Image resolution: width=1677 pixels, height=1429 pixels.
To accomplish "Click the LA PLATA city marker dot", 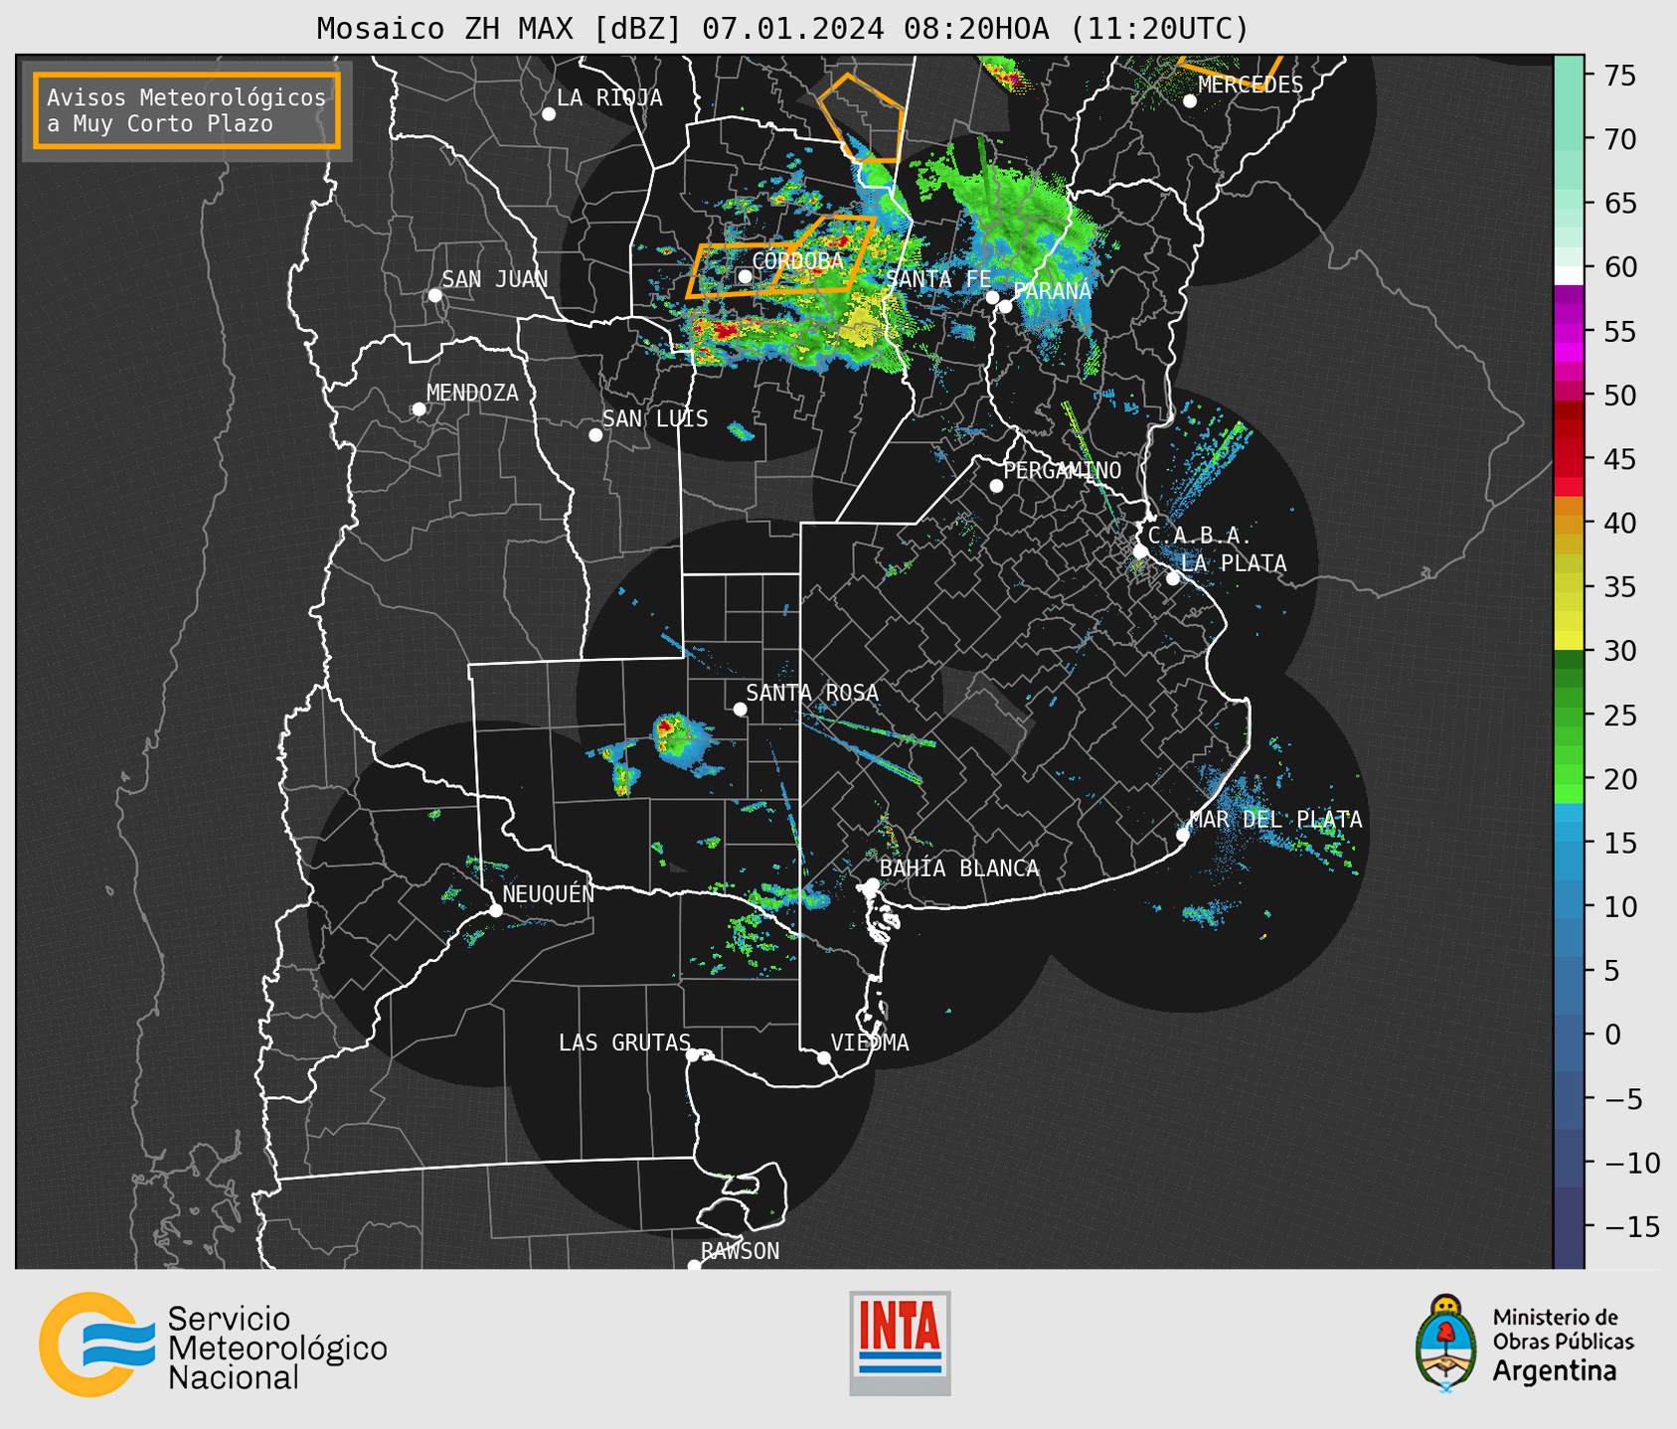I will [1173, 578].
